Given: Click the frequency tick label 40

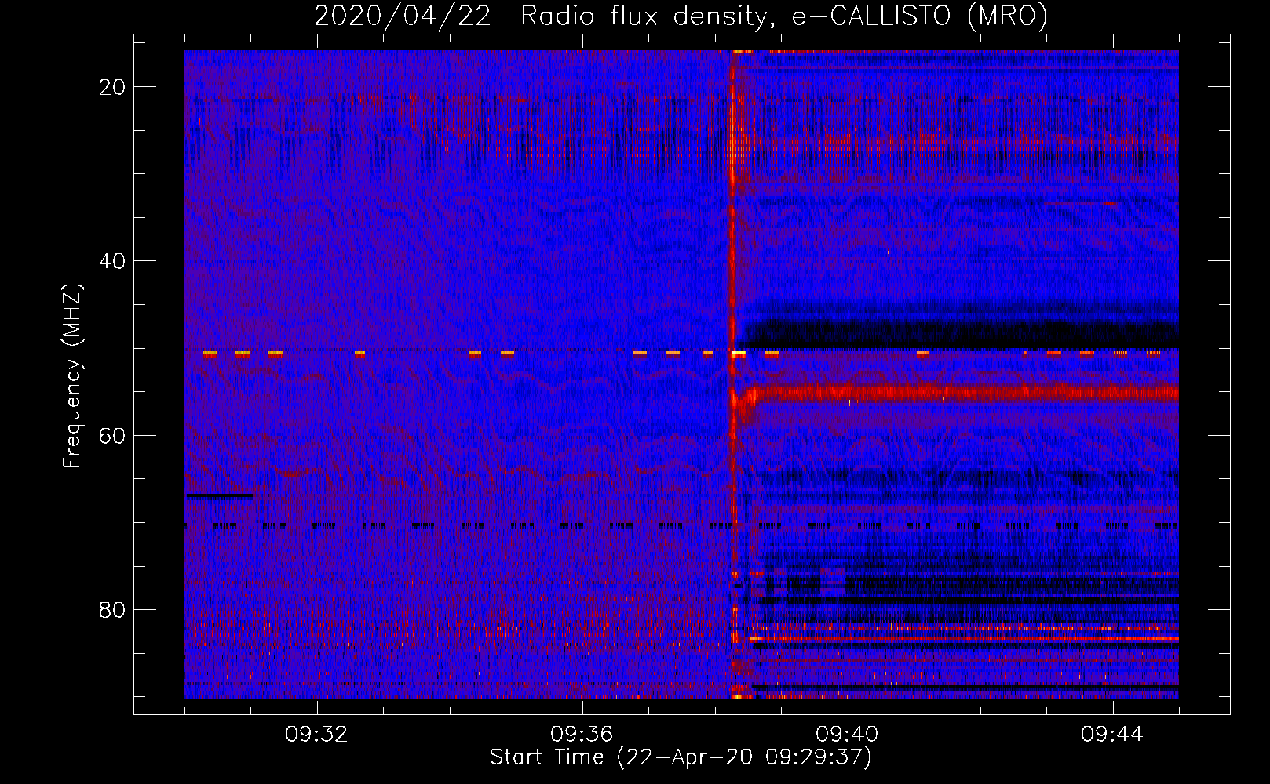Looking at the screenshot, I should click(112, 261).
